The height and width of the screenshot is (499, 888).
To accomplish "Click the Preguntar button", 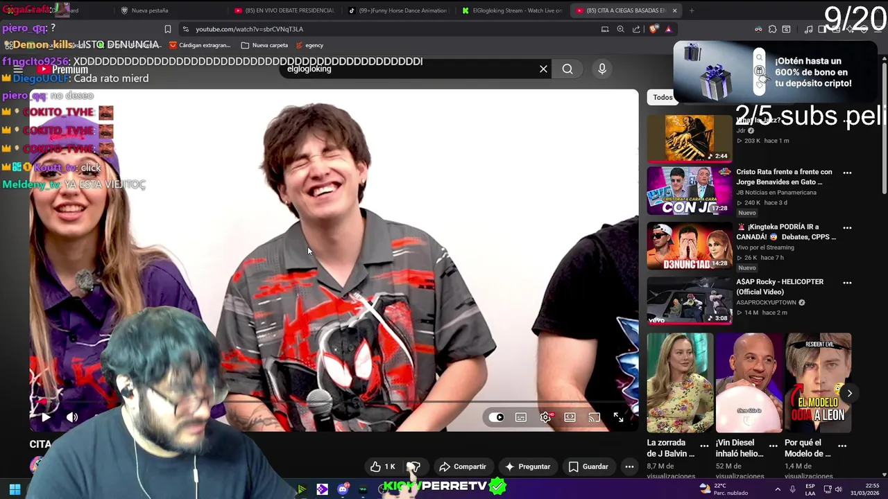I will 527,466.
